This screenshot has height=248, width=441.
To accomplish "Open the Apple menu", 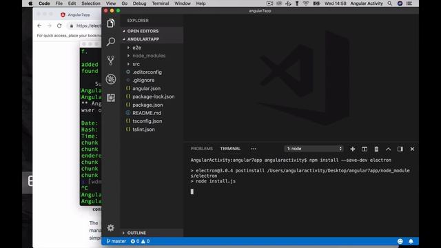I will 30,3.
